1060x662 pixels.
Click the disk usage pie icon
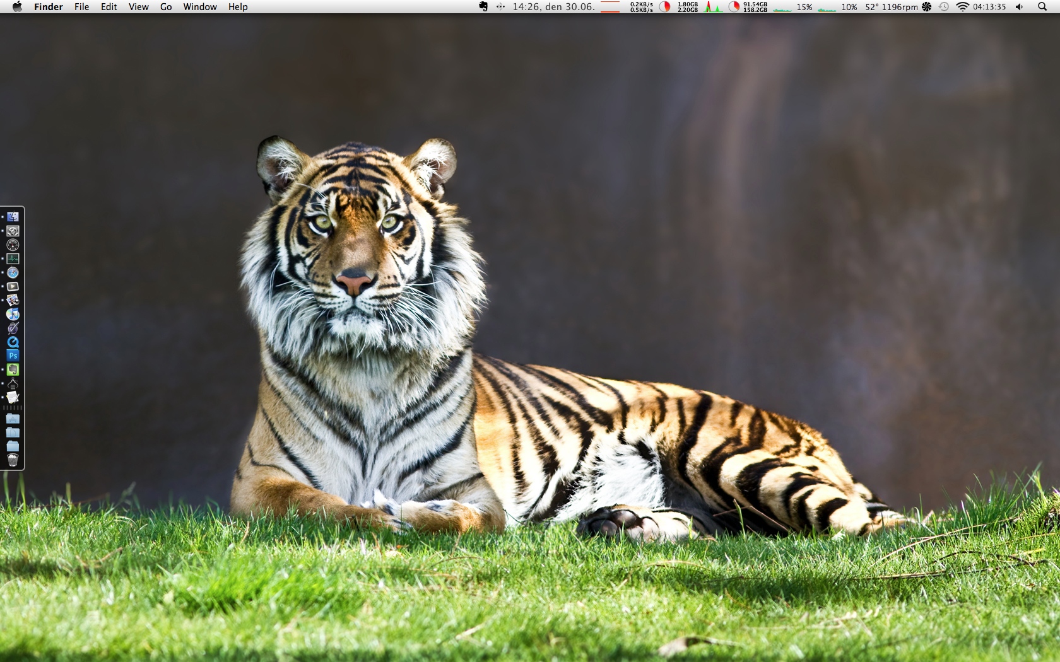[734, 7]
